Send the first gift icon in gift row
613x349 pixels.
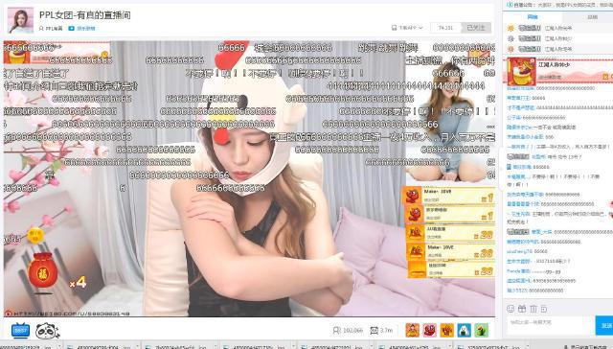point(412,330)
